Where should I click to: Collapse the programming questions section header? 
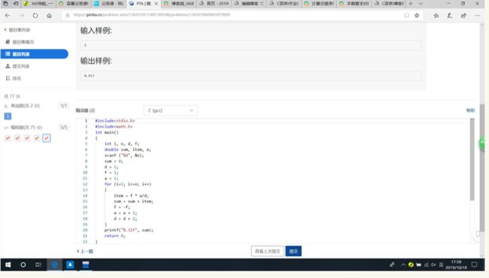coord(36,127)
